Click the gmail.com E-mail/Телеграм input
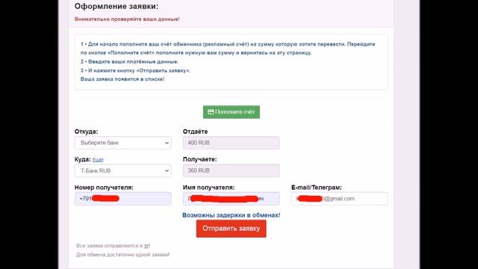 tap(340, 199)
